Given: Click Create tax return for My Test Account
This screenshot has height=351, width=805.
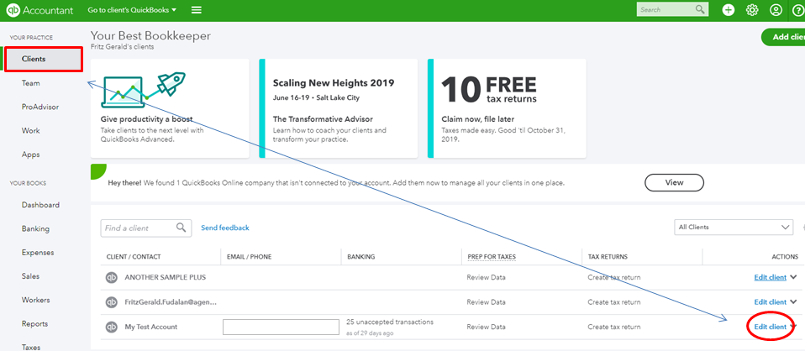Looking at the screenshot, I should point(614,327).
